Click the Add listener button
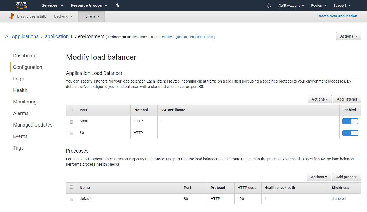This screenshot has height=212, width=367. [347, 99]
